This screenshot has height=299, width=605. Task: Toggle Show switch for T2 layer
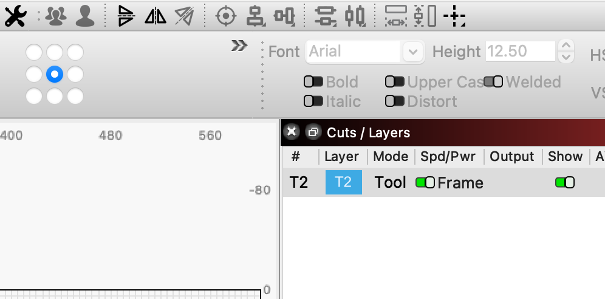(565, 182)
